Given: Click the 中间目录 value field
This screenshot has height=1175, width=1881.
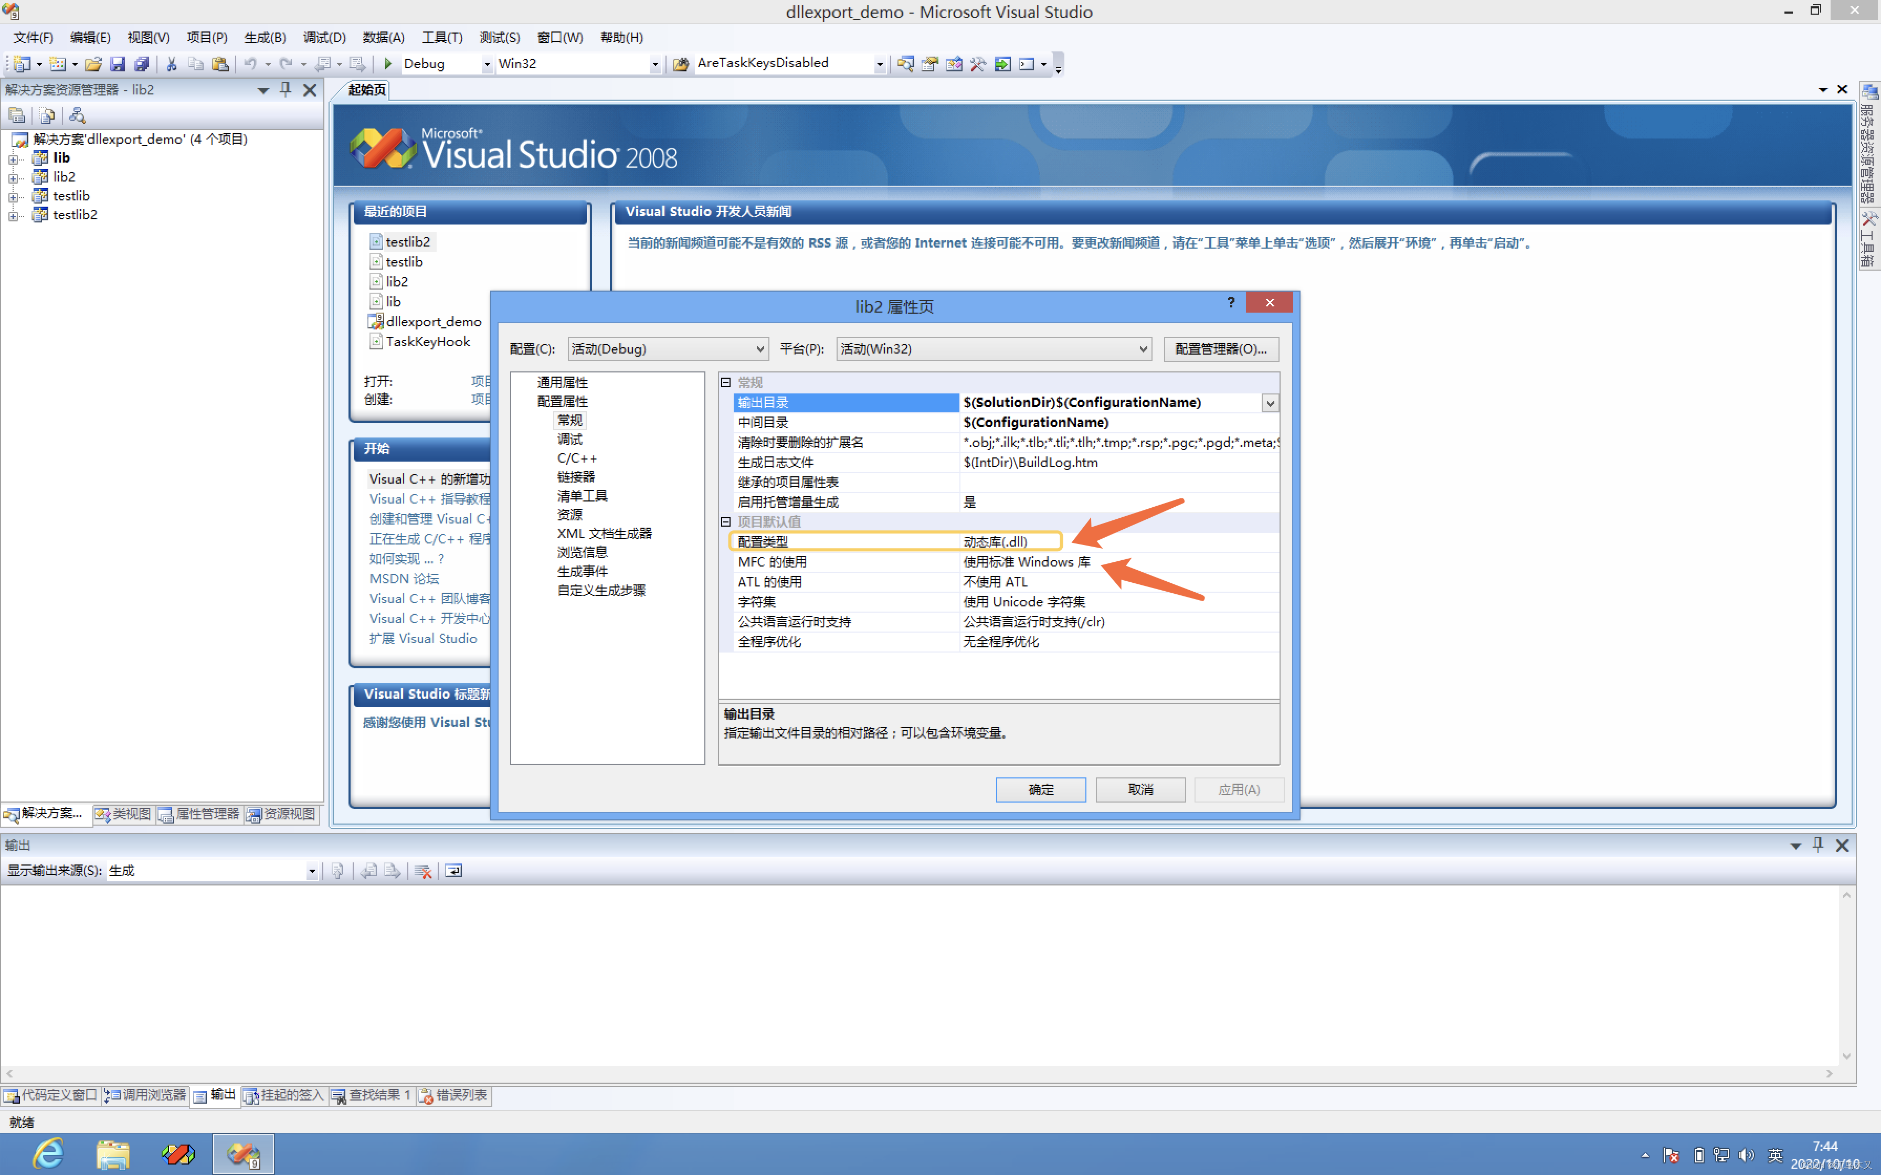Looking at the screenshot, I should (1119, 422).
